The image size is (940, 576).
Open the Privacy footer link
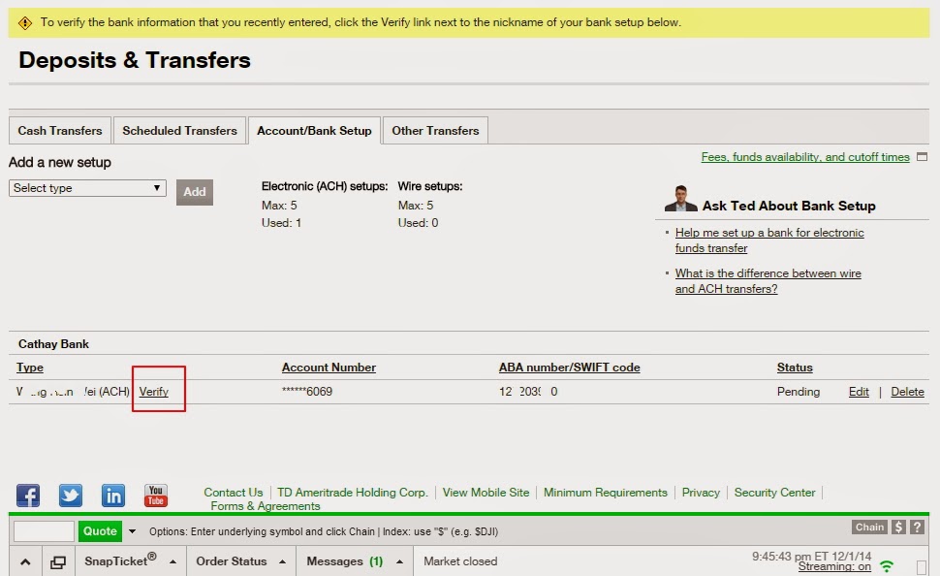pyautogui.click(x=701, y=492)
